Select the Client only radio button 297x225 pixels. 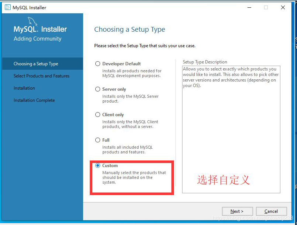pyautogui.click(x=98, y=115)
